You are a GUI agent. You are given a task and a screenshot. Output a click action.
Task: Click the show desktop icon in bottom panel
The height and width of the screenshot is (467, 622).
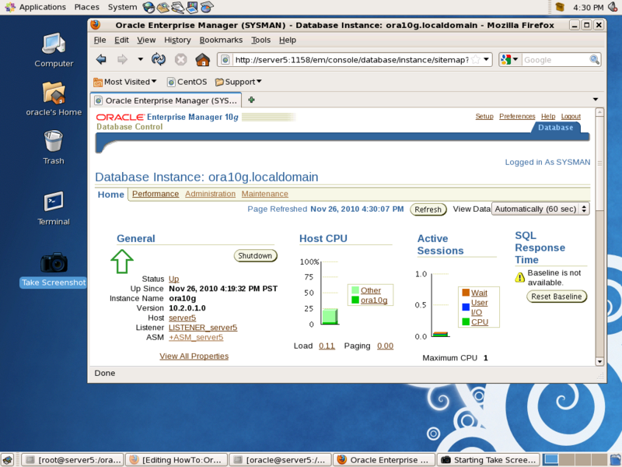(x=7, y=460)
